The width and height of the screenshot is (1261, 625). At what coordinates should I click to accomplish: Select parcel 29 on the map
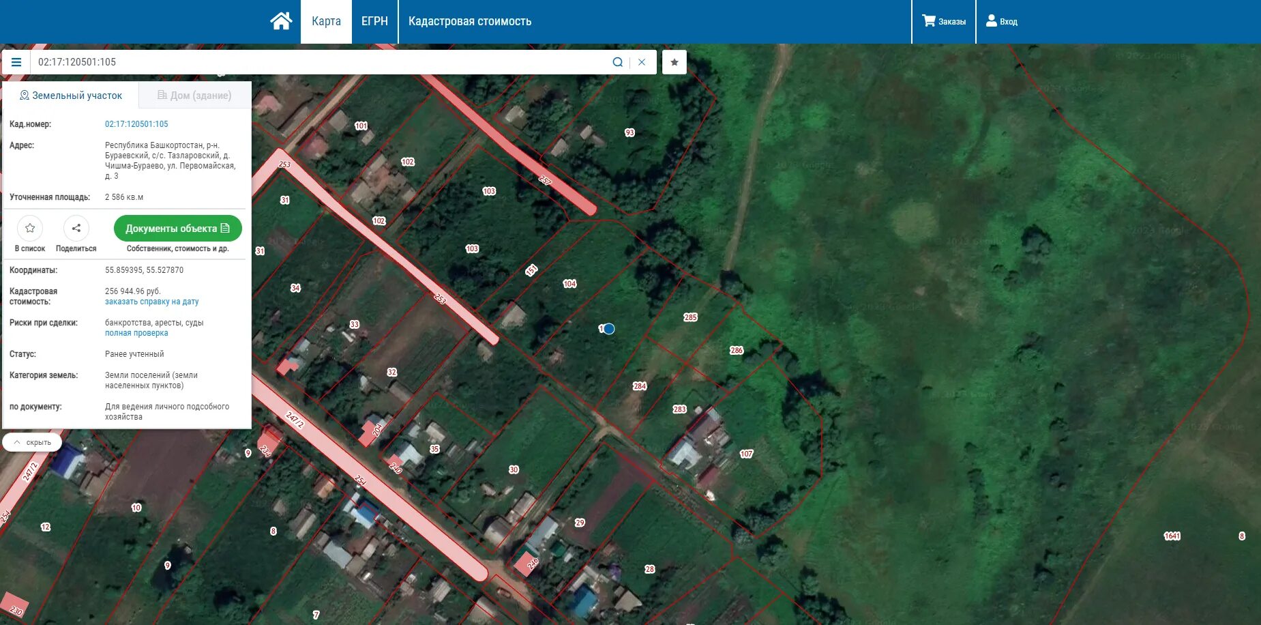[580, 523]
